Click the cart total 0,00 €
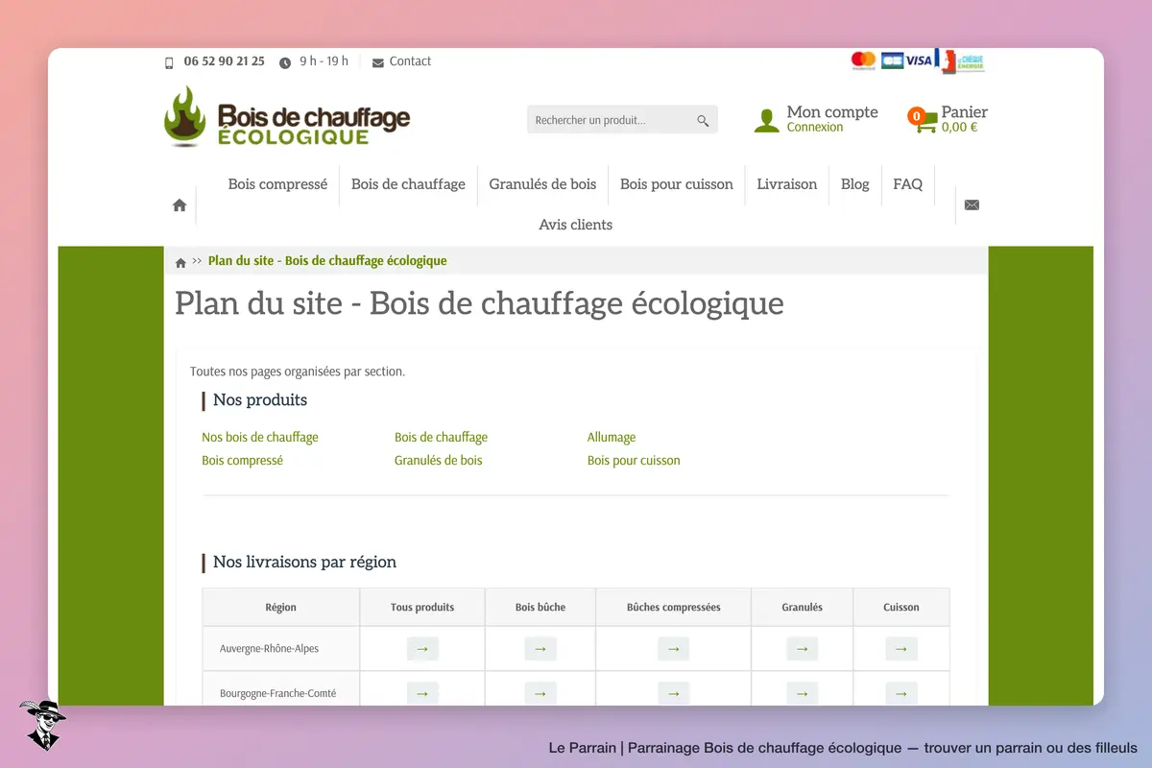 point(959,128)
